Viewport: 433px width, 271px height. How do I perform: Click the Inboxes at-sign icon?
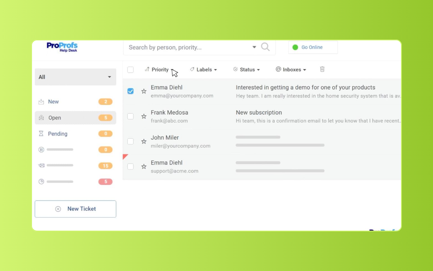[x=278, y=69]
